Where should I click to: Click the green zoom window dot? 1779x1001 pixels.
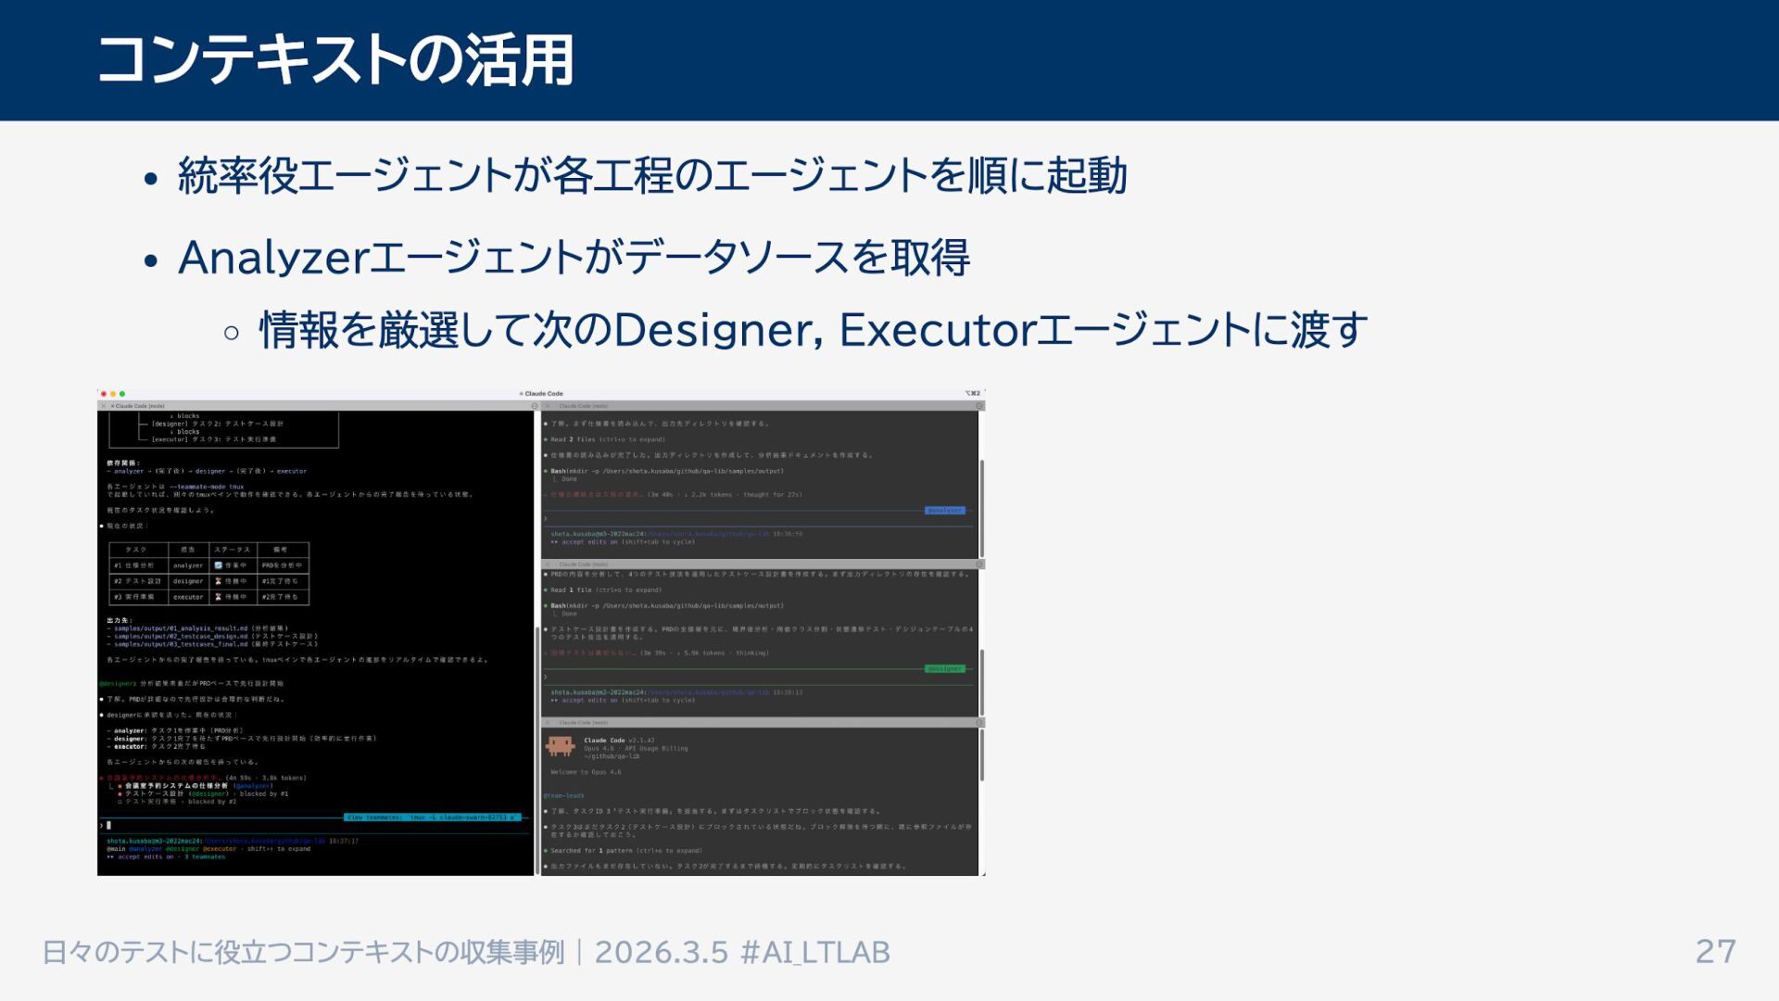(x=122, y=394)
